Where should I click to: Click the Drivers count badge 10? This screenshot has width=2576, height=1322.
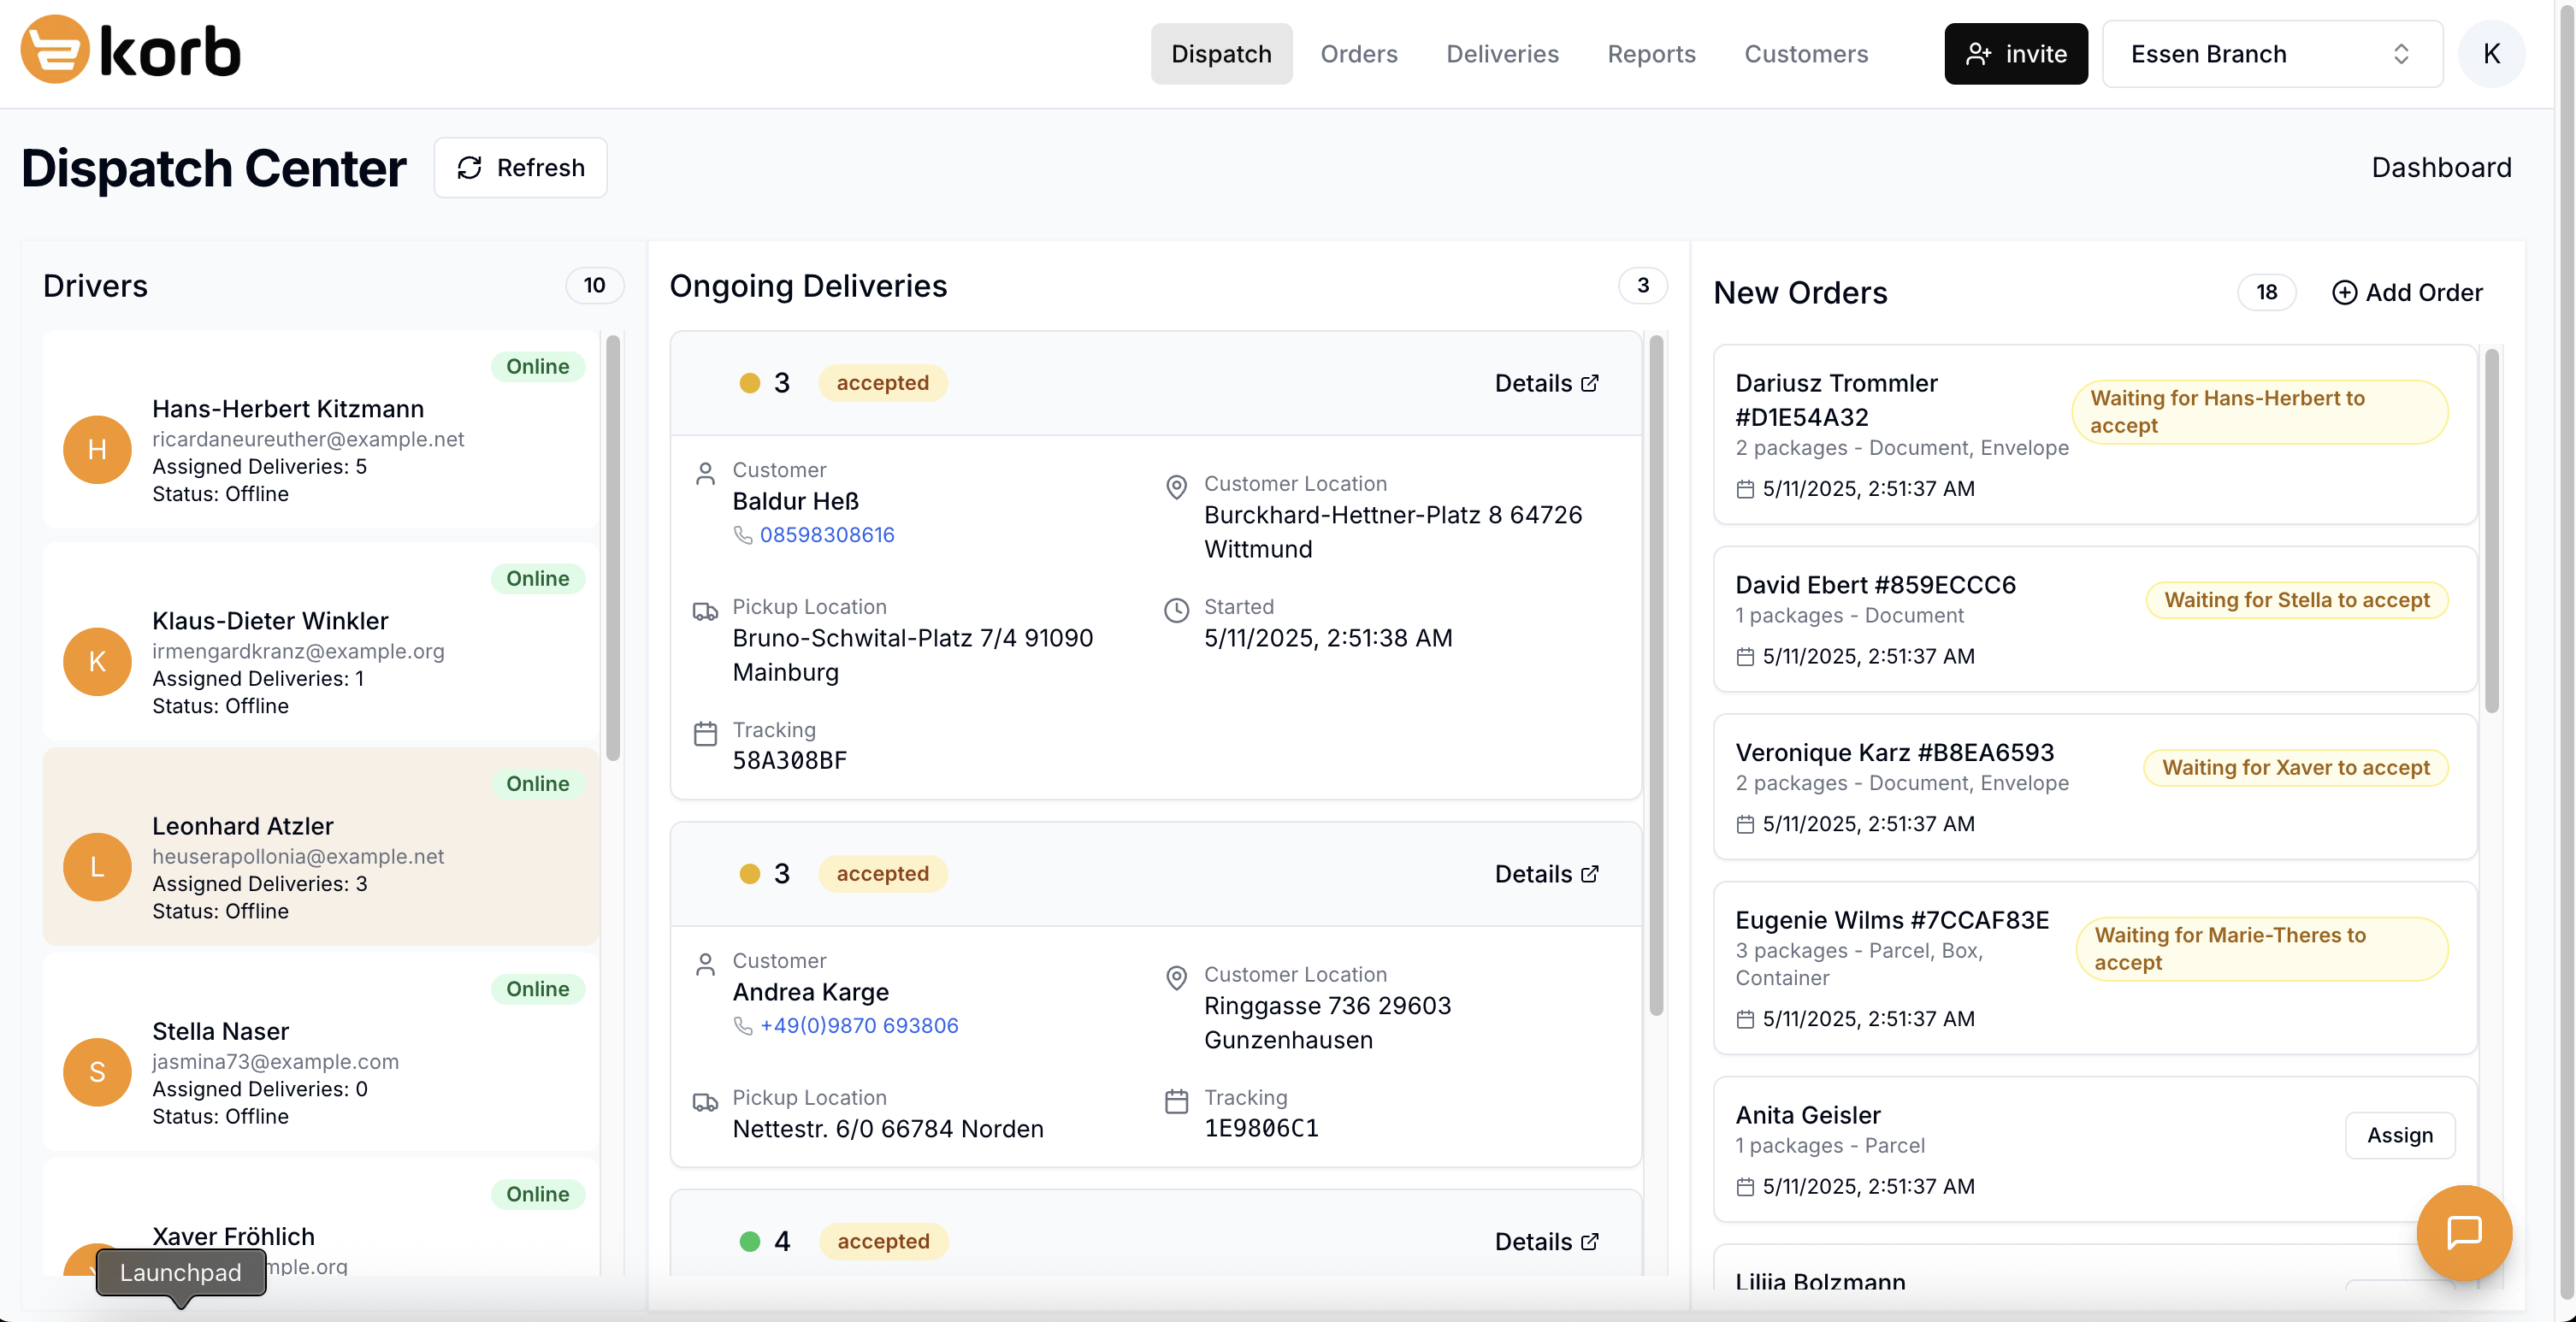click(x=594, y=286)
